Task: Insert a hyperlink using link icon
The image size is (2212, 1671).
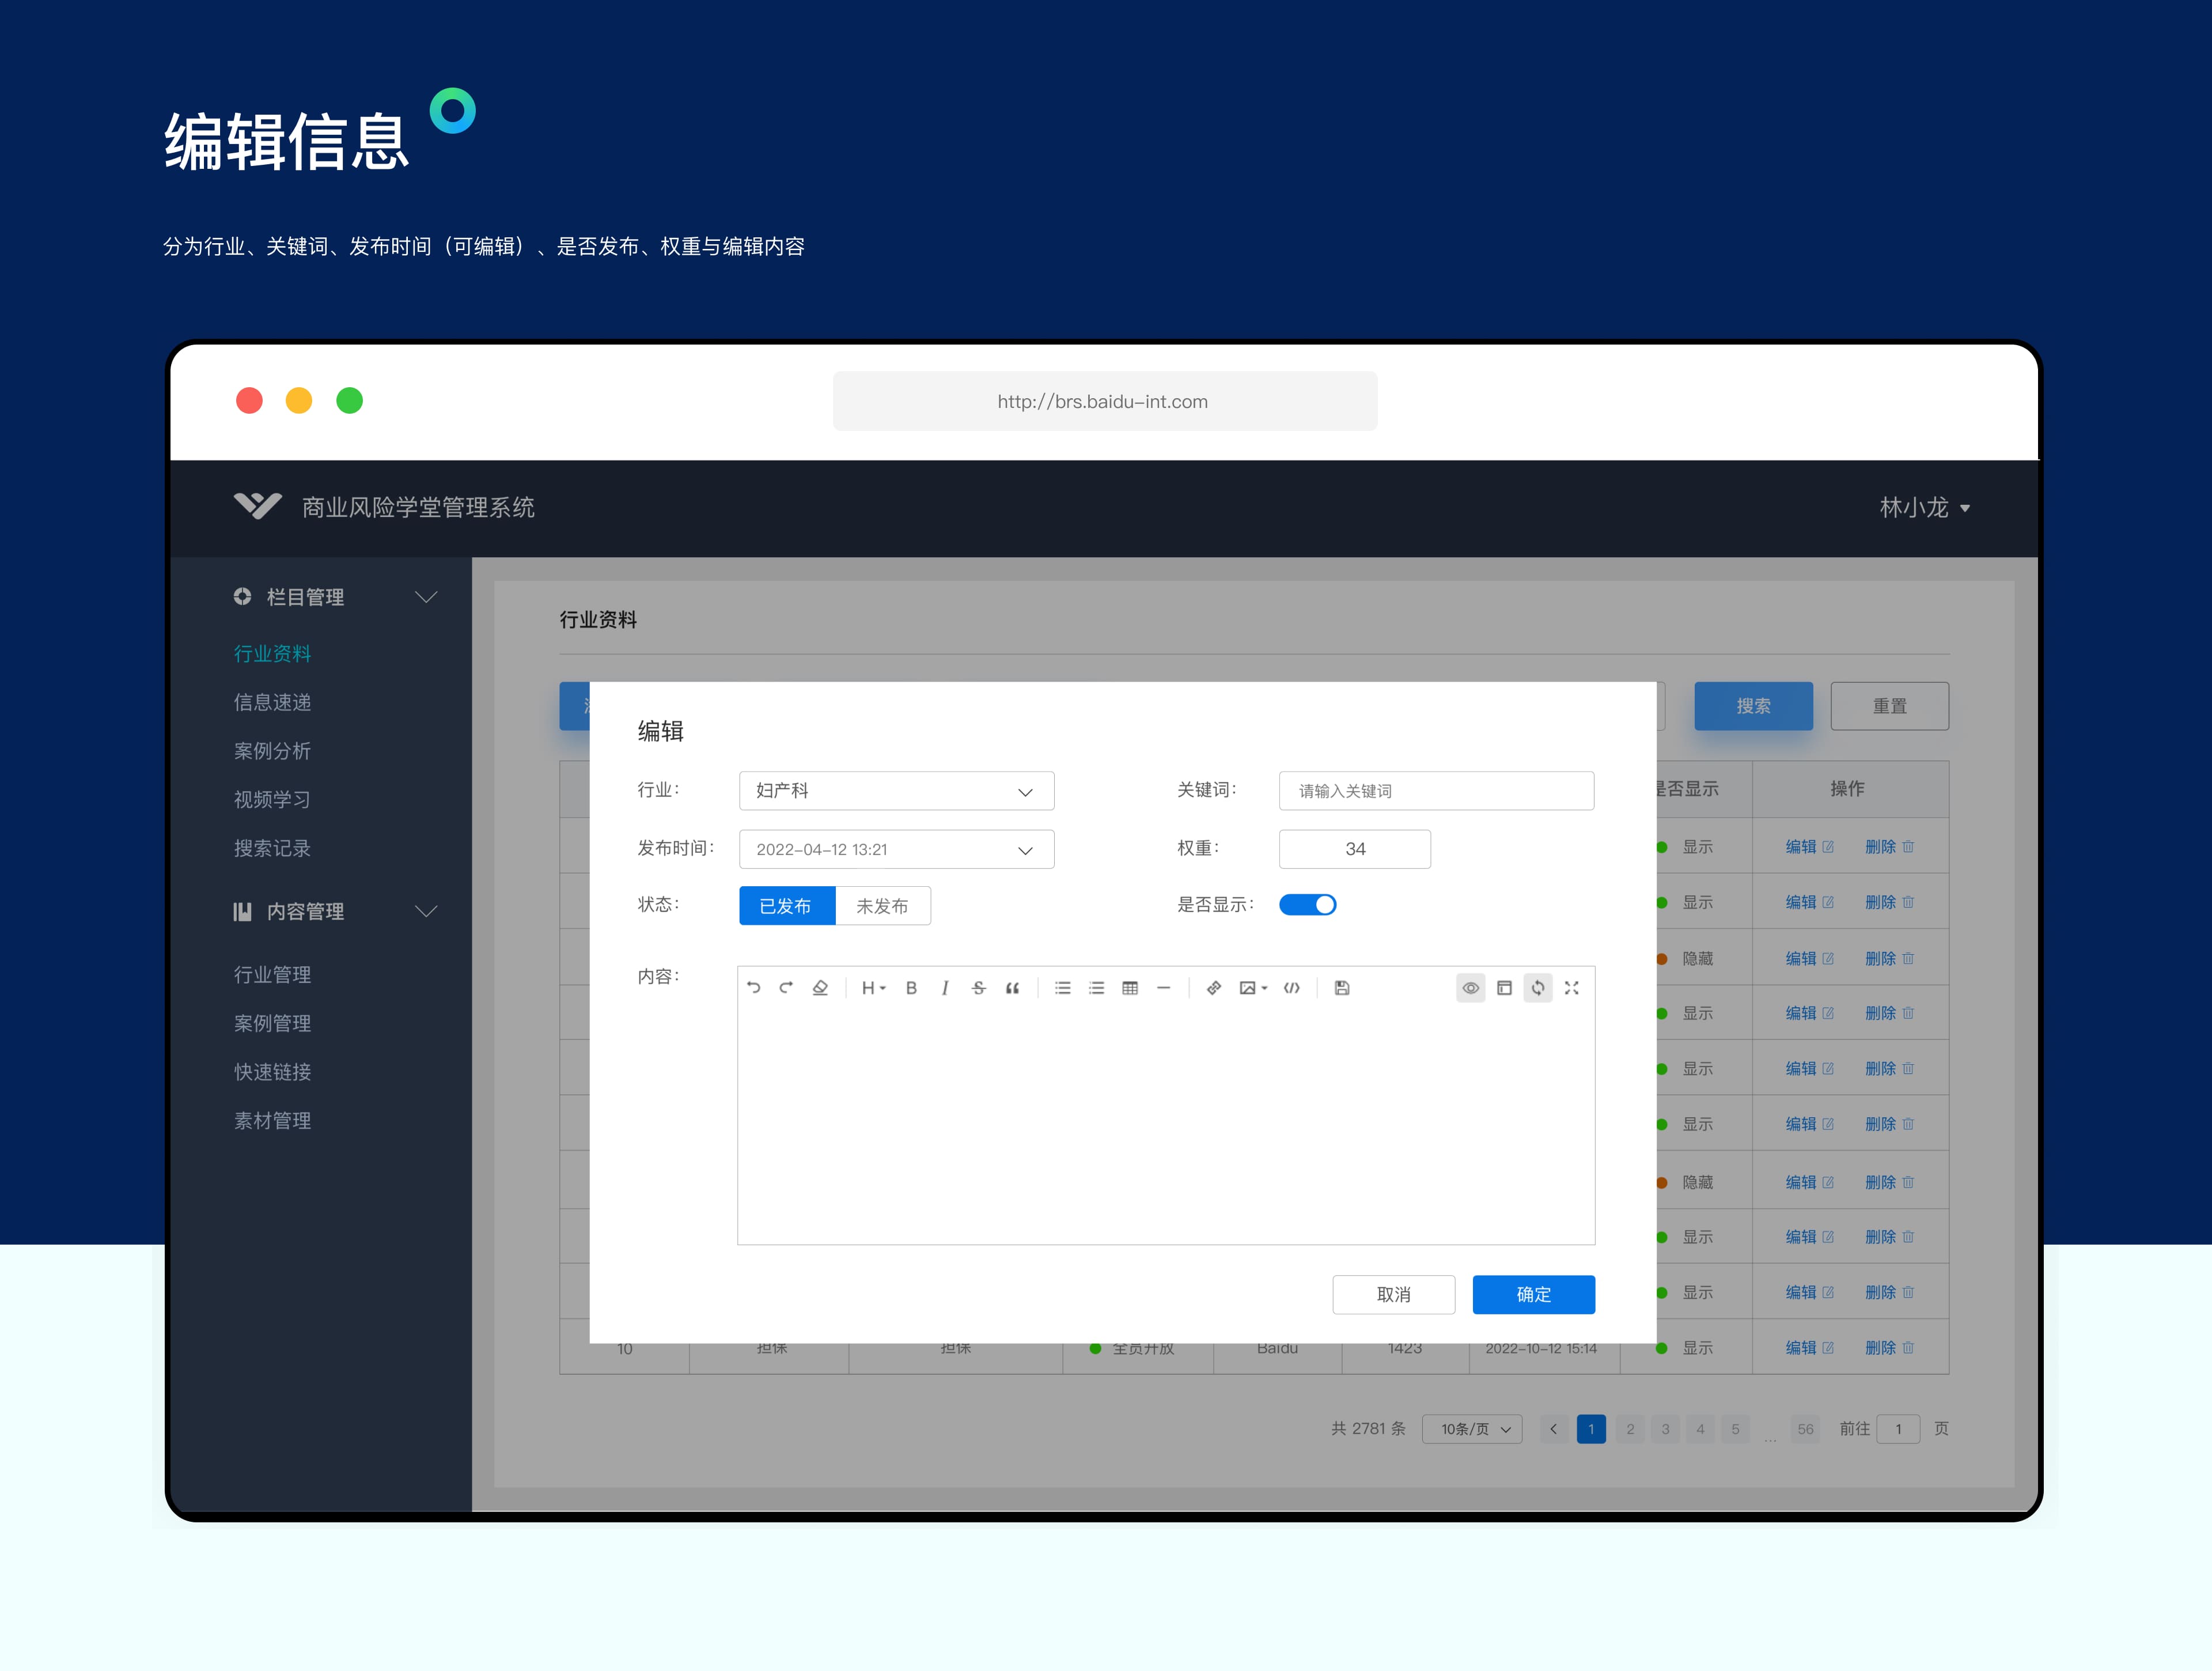Action: pyautogui.click(x=1213, y=988)
